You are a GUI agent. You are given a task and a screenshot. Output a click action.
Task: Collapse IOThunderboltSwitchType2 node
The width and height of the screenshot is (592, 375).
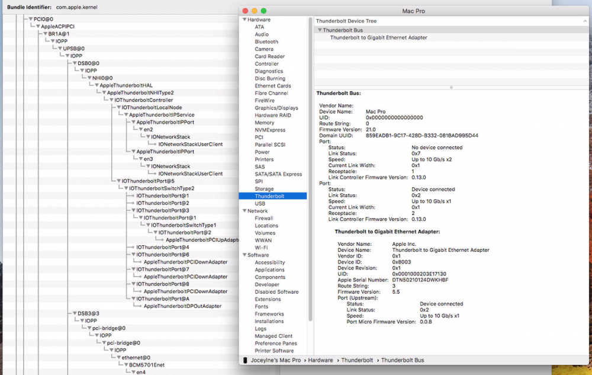pos(126,188)
